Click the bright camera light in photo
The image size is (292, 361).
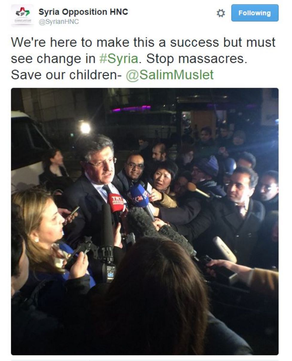point(85,128)
